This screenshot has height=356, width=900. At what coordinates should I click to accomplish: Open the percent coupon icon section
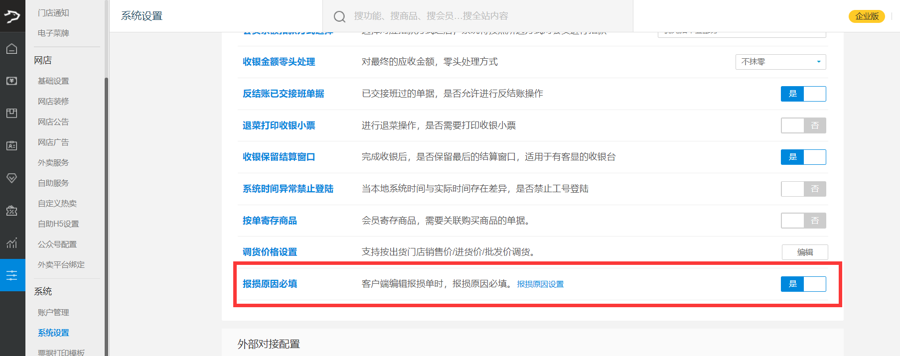pos(12,211)
